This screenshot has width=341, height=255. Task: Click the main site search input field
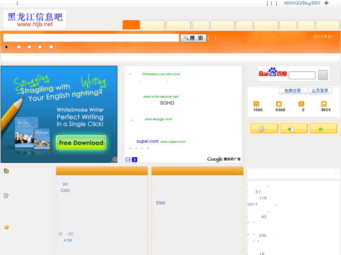pyautogui.click(x=91, y=38)
